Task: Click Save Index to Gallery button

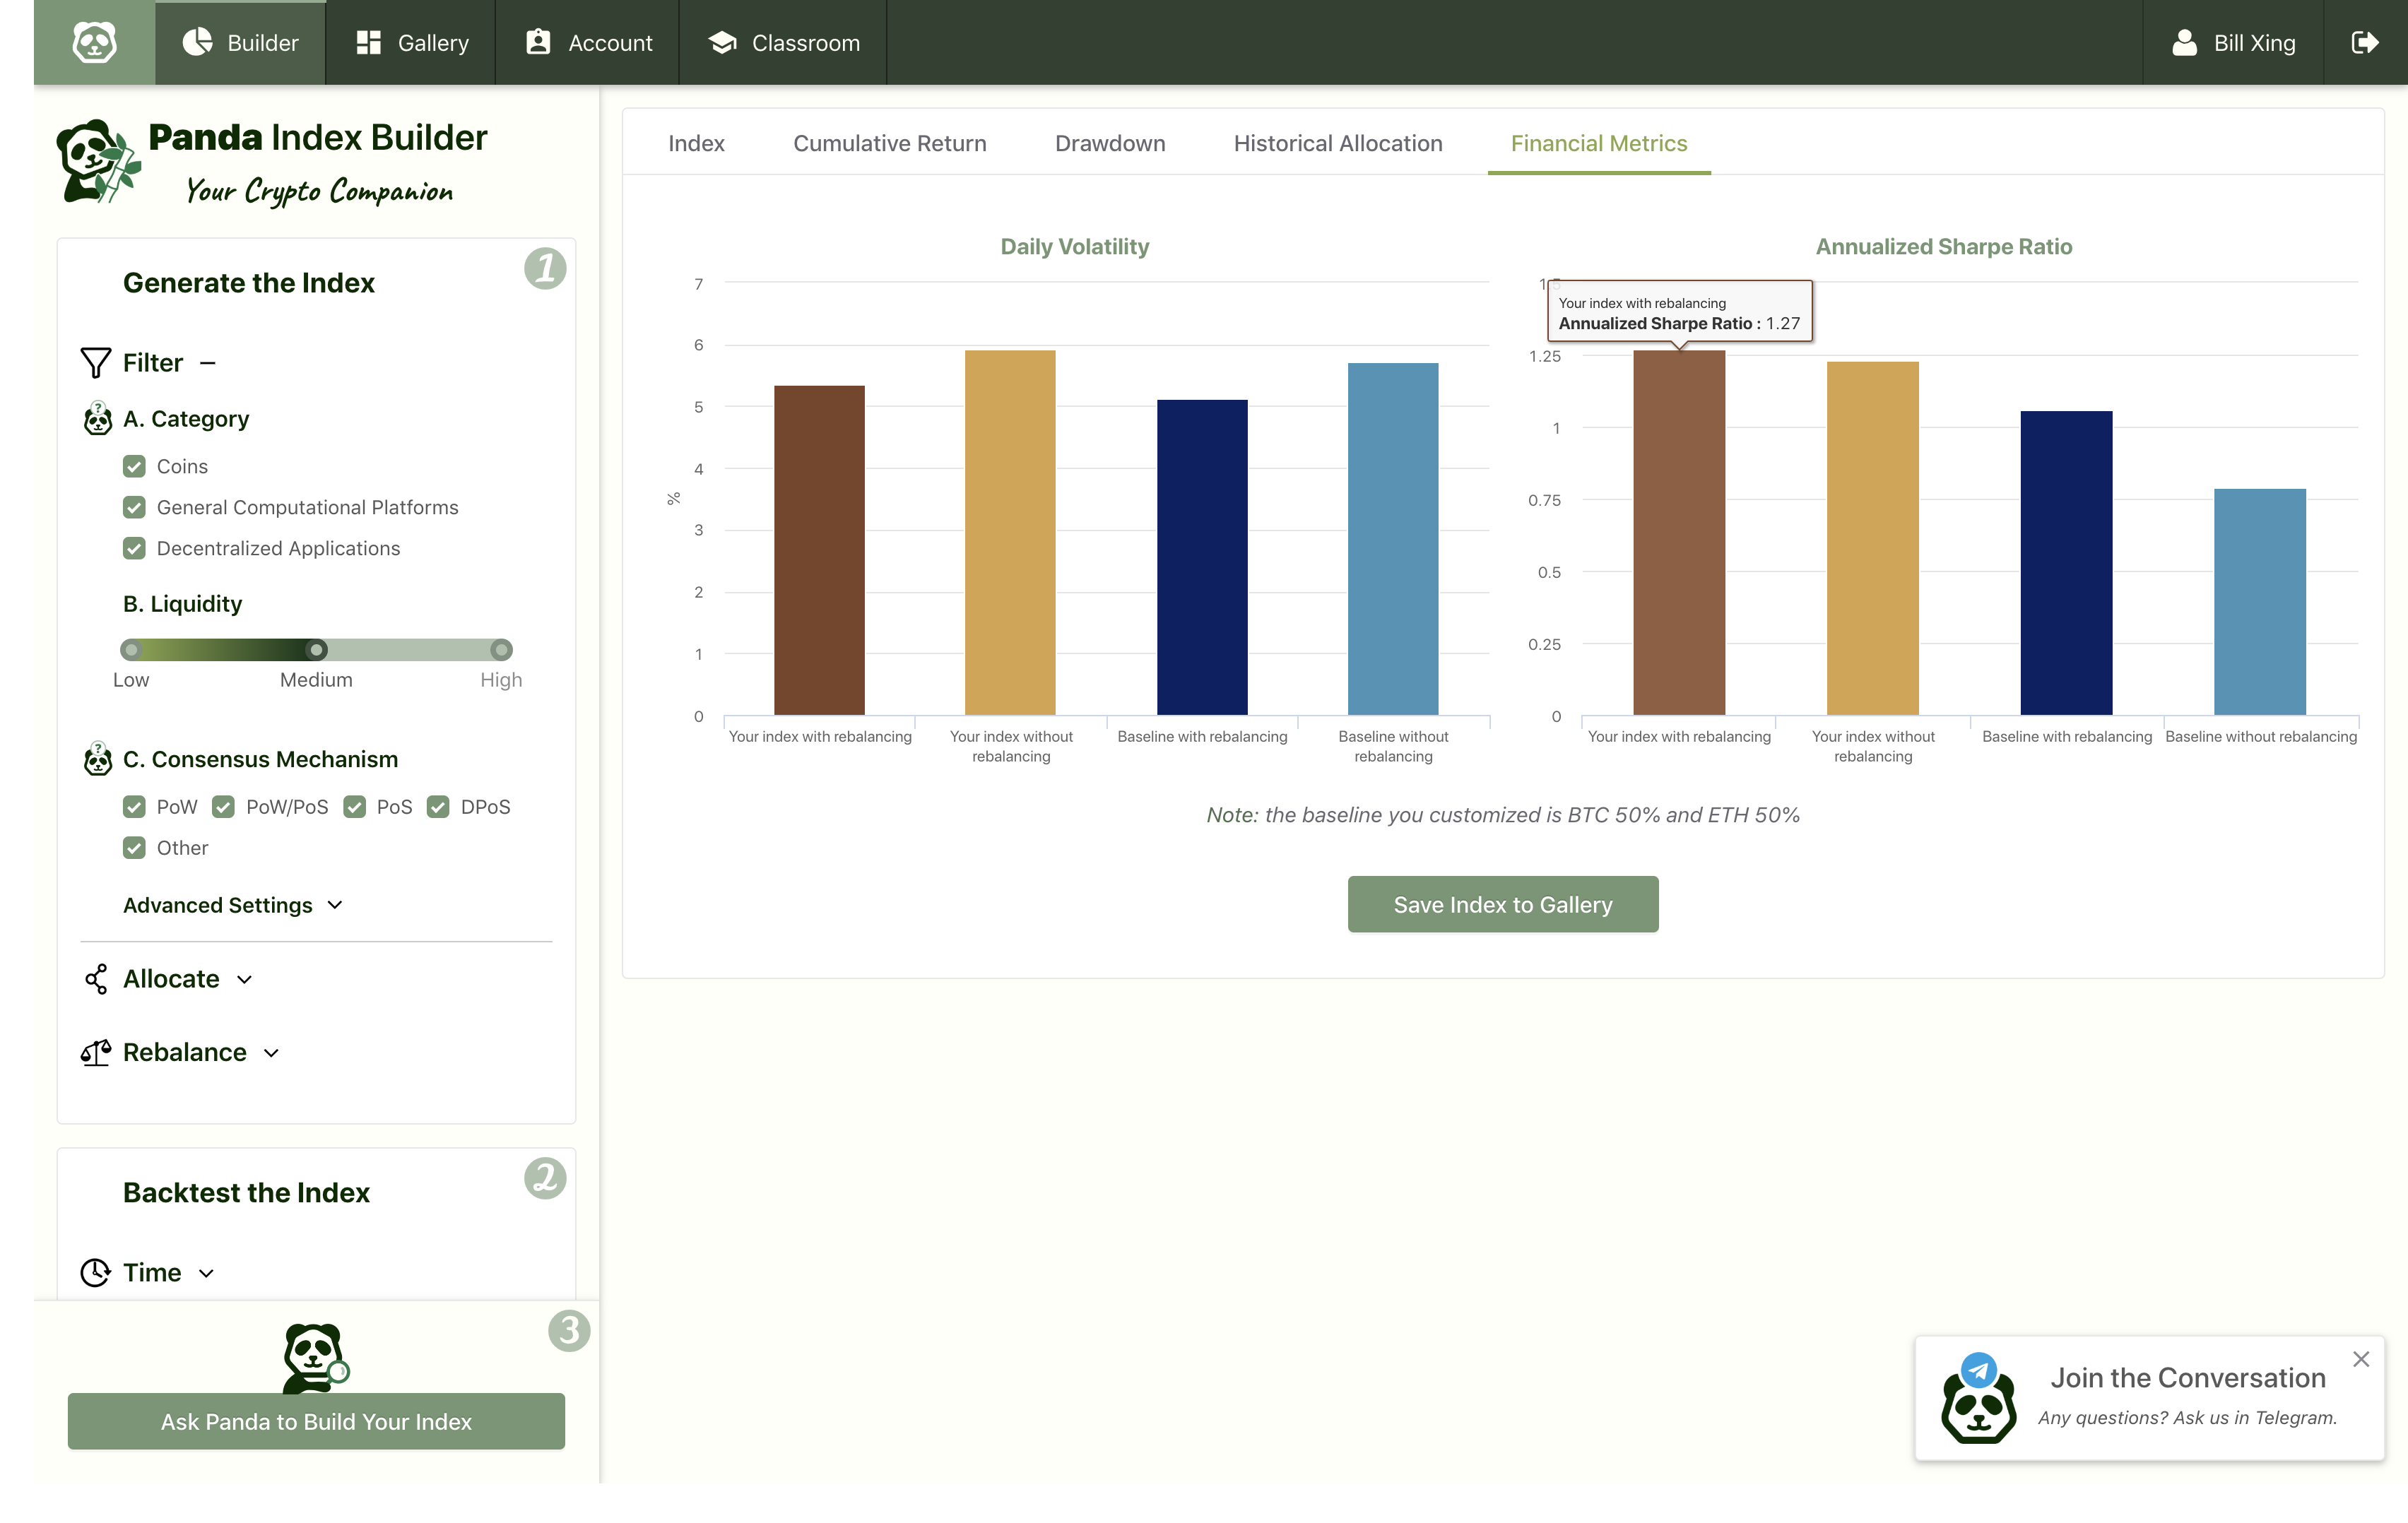Action: pyautogui.click(x=1502, y=904)
